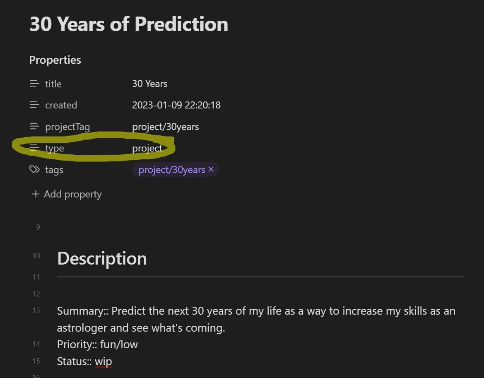
Task: Remove the project/30years tag with X
Action: coord(211,169)
